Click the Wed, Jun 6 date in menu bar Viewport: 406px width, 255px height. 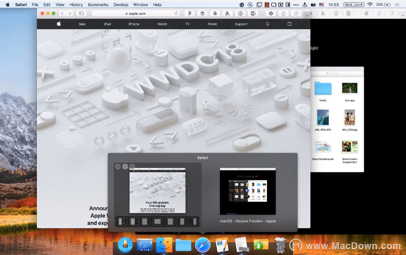(x=354, y=4)
